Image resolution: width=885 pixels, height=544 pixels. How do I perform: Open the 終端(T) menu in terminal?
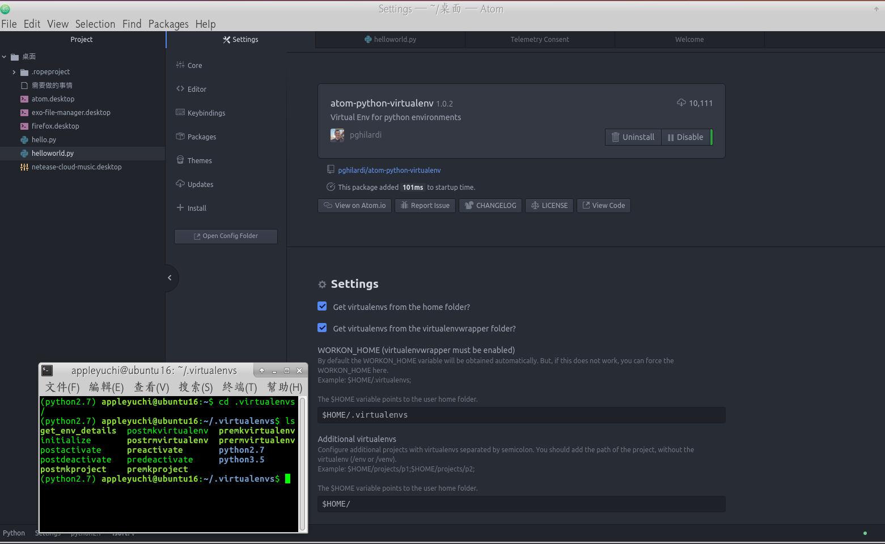click(240, 387)
